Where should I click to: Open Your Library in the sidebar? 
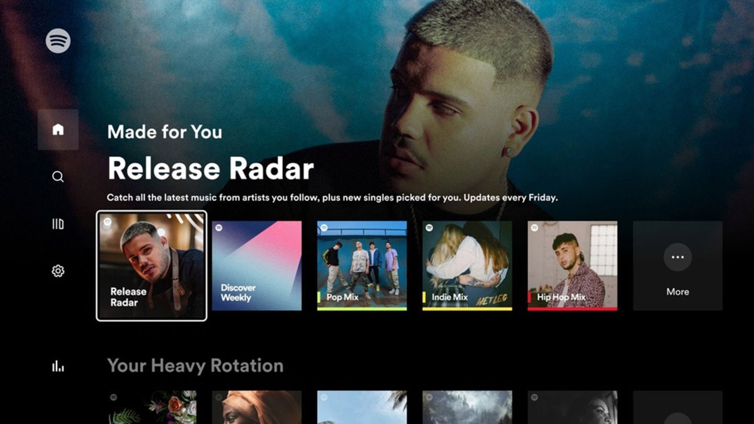(x=58, y=224)
